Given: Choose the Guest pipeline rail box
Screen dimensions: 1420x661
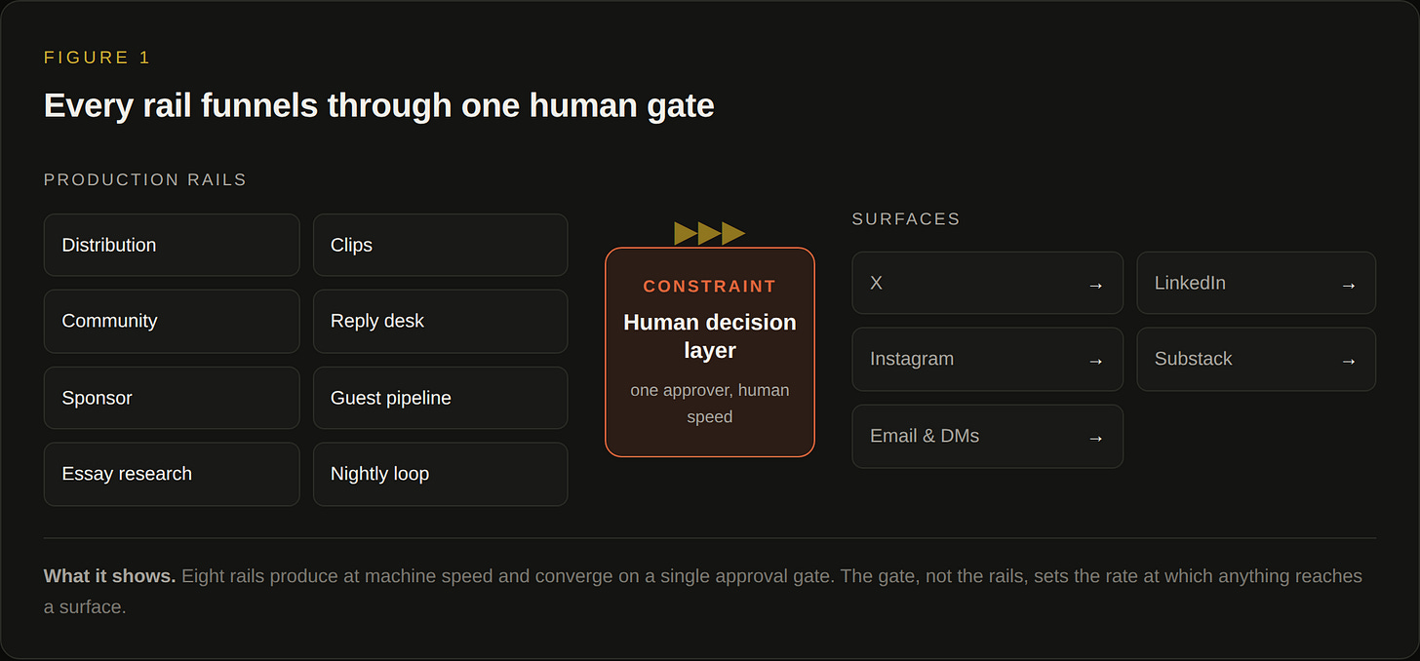Looking at the screenshot, I should [x=440, y=398].
